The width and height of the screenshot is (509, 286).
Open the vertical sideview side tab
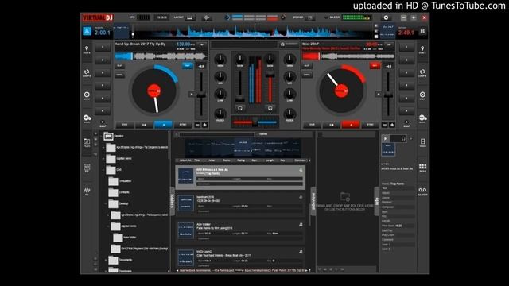tap(313, 201)
